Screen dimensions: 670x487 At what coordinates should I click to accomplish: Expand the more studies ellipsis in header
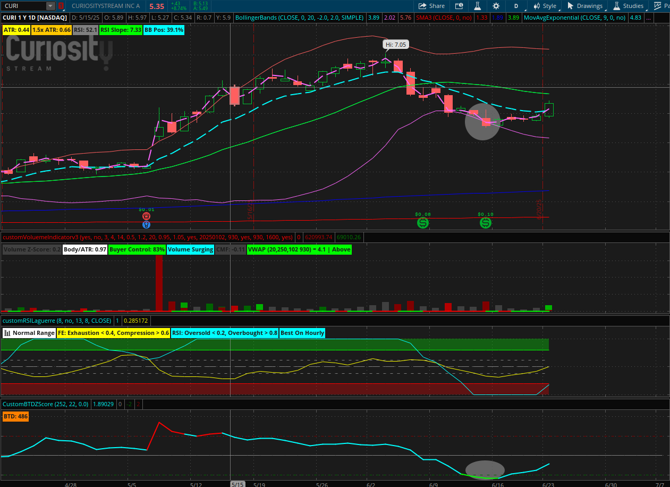[x=649, y=18]
